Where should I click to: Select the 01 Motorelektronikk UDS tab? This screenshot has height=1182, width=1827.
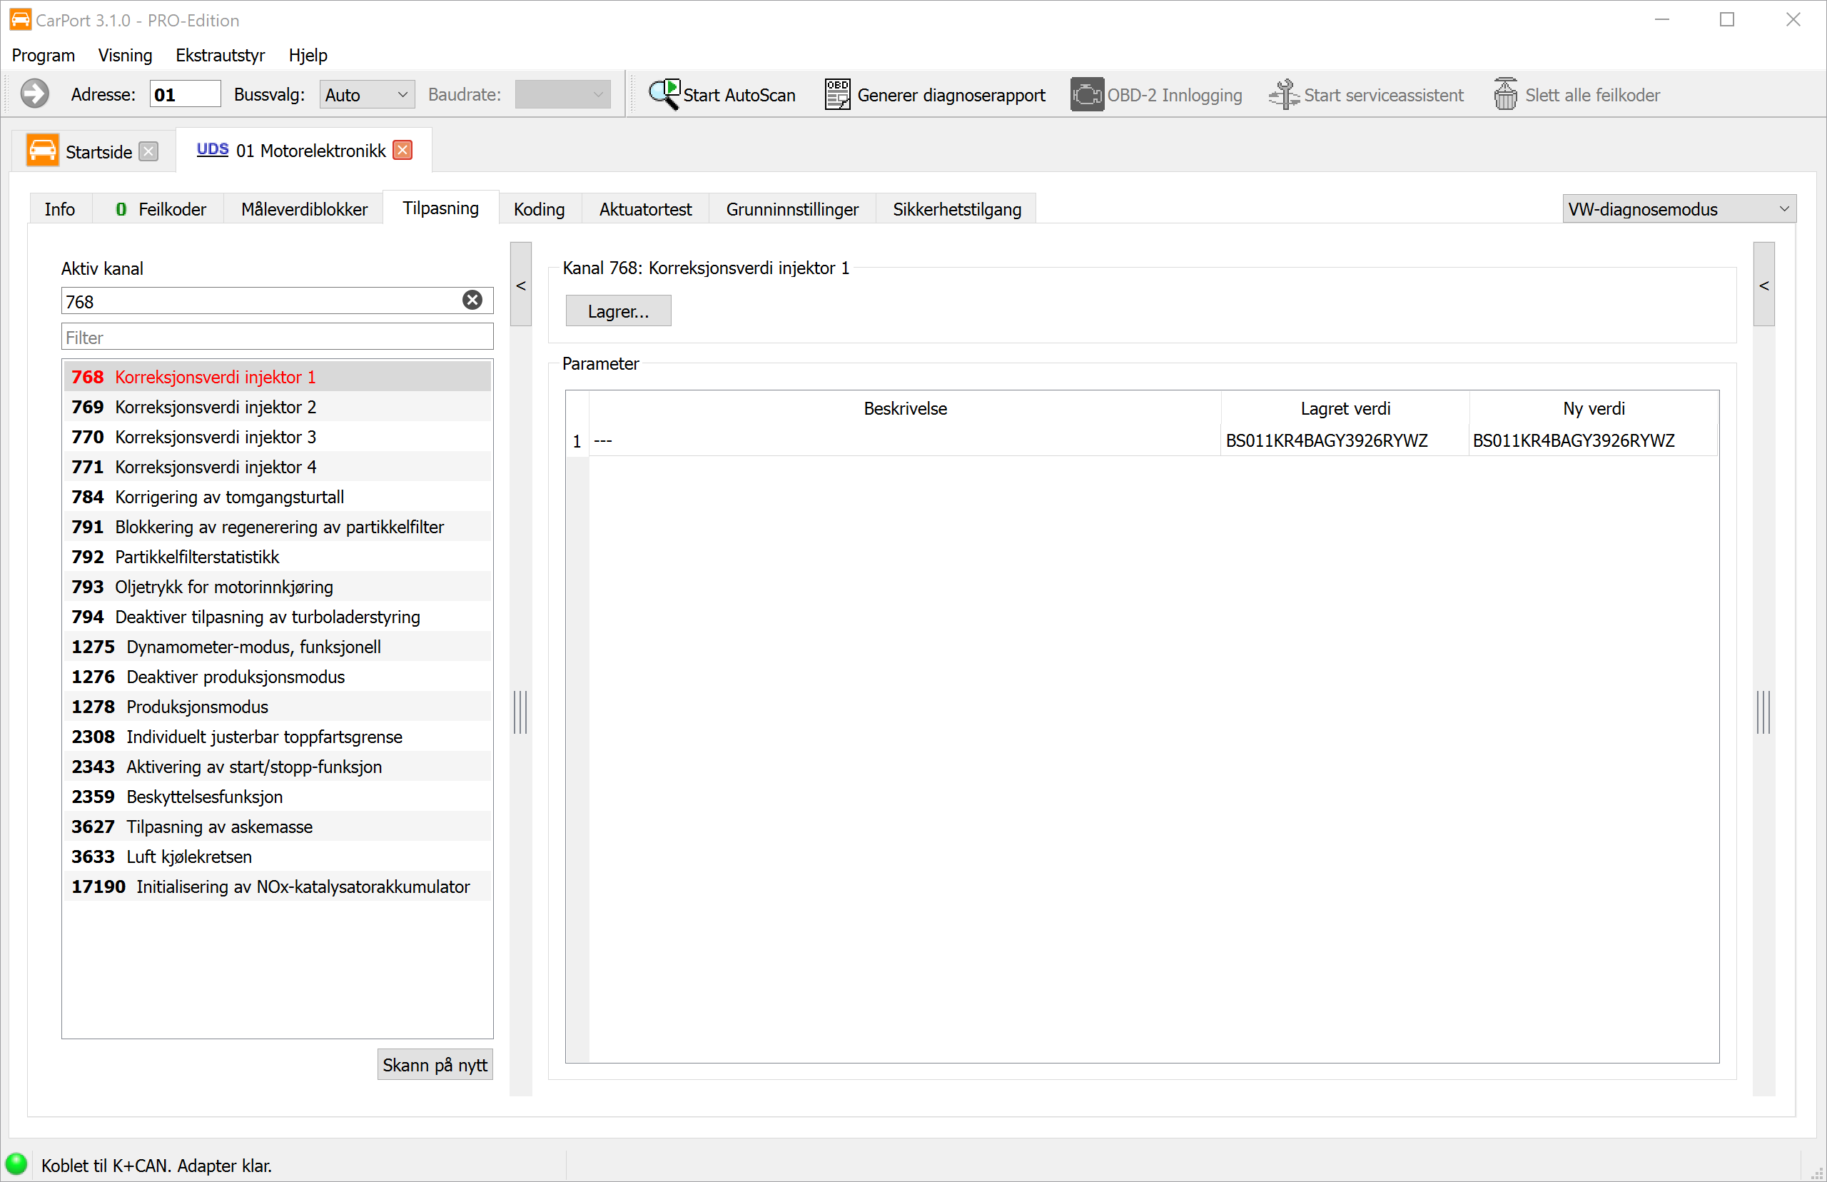pyautogui.click(x=304, y=151)
